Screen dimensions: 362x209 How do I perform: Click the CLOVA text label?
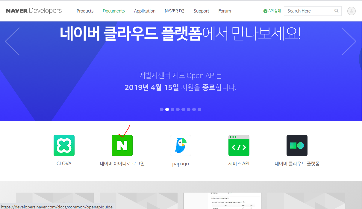coord(64,164)
